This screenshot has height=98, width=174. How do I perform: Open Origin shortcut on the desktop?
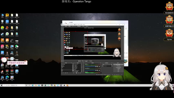pos(7,28)
